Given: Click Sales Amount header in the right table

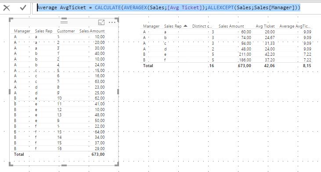Looking at the screenshot, I should [231, 26].
